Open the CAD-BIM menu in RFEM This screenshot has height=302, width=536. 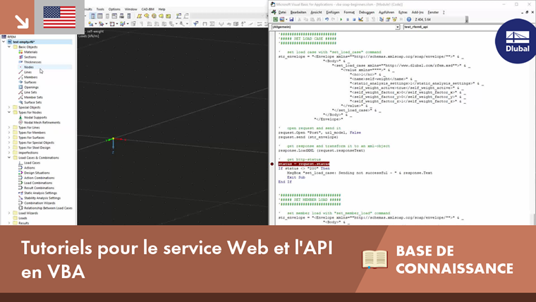(147, 9)
